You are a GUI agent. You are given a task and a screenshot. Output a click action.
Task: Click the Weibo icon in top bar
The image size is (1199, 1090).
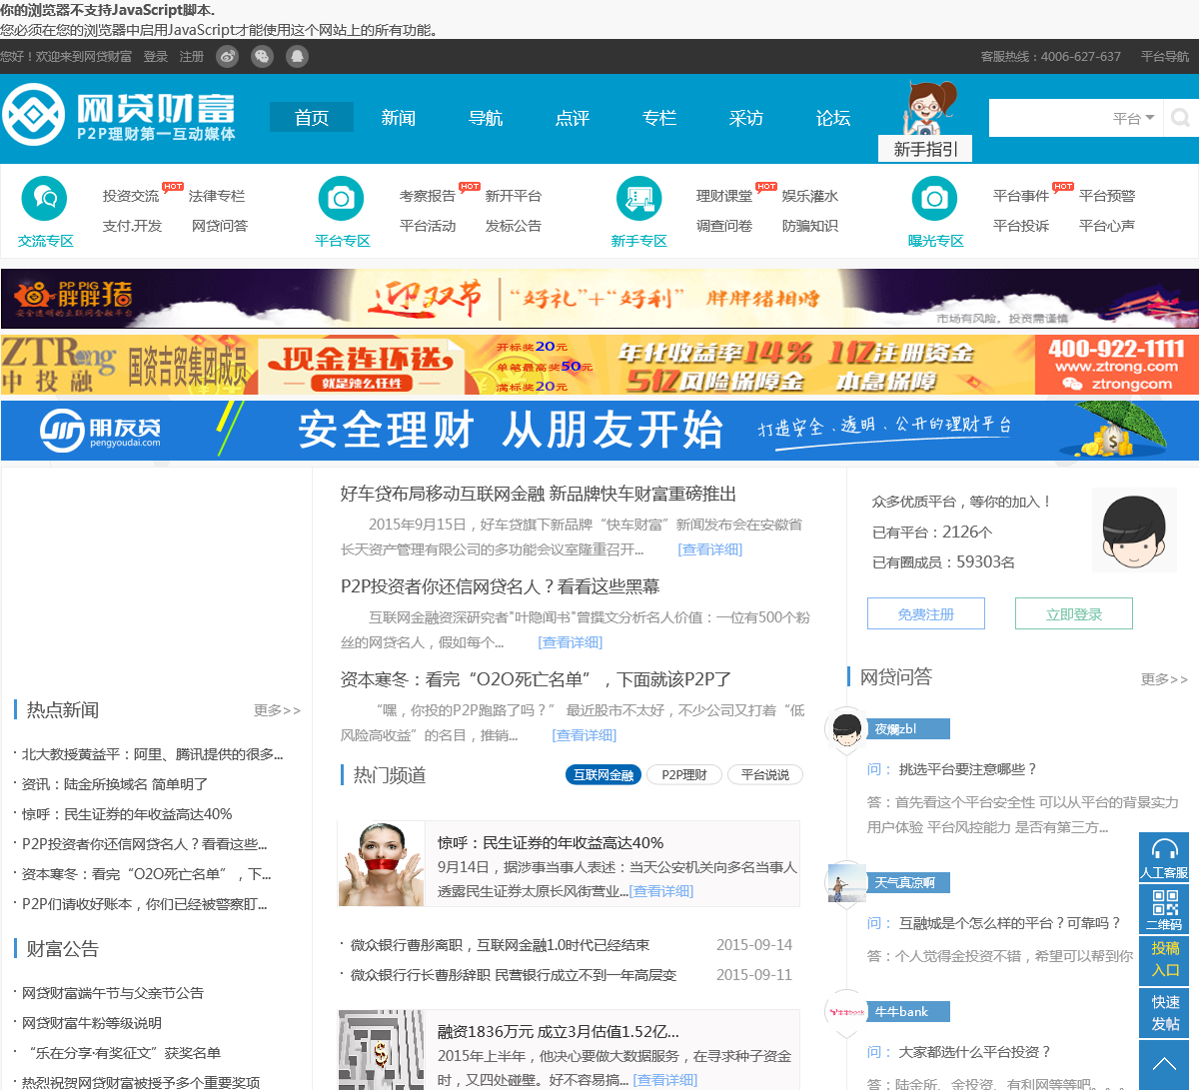(228, 57)
